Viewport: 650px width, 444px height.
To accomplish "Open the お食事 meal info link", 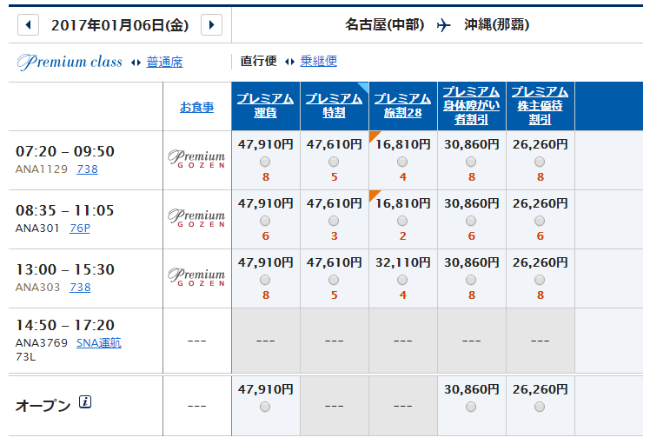I will tap(197, 108).
